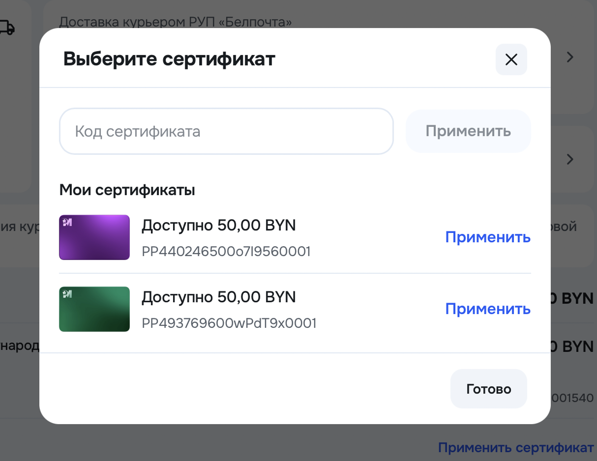The height and width of the screenshot is (461, 597).
Task: Apply certificate PP493769600wPdT9x0001
Action: coord(487,309)
